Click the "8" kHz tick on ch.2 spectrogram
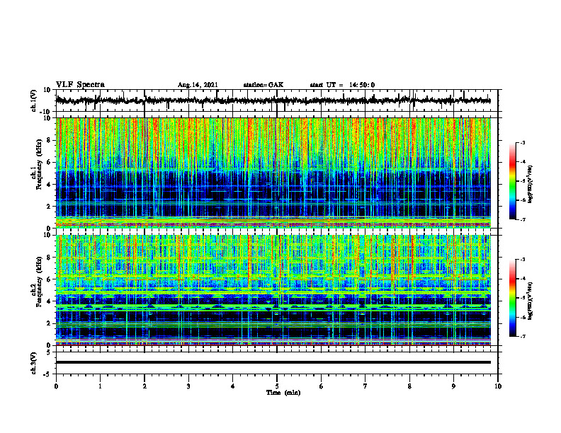Image resolution: width=561 pixels, height=433 pixels. pos(49,258)
